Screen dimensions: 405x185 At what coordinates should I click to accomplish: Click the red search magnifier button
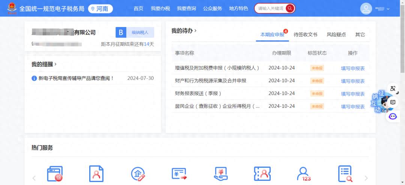pyautogui.click(x=290, y=9)
